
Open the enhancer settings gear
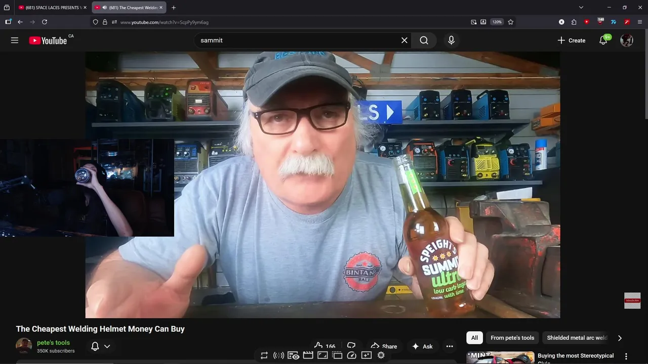coord(381,355)
